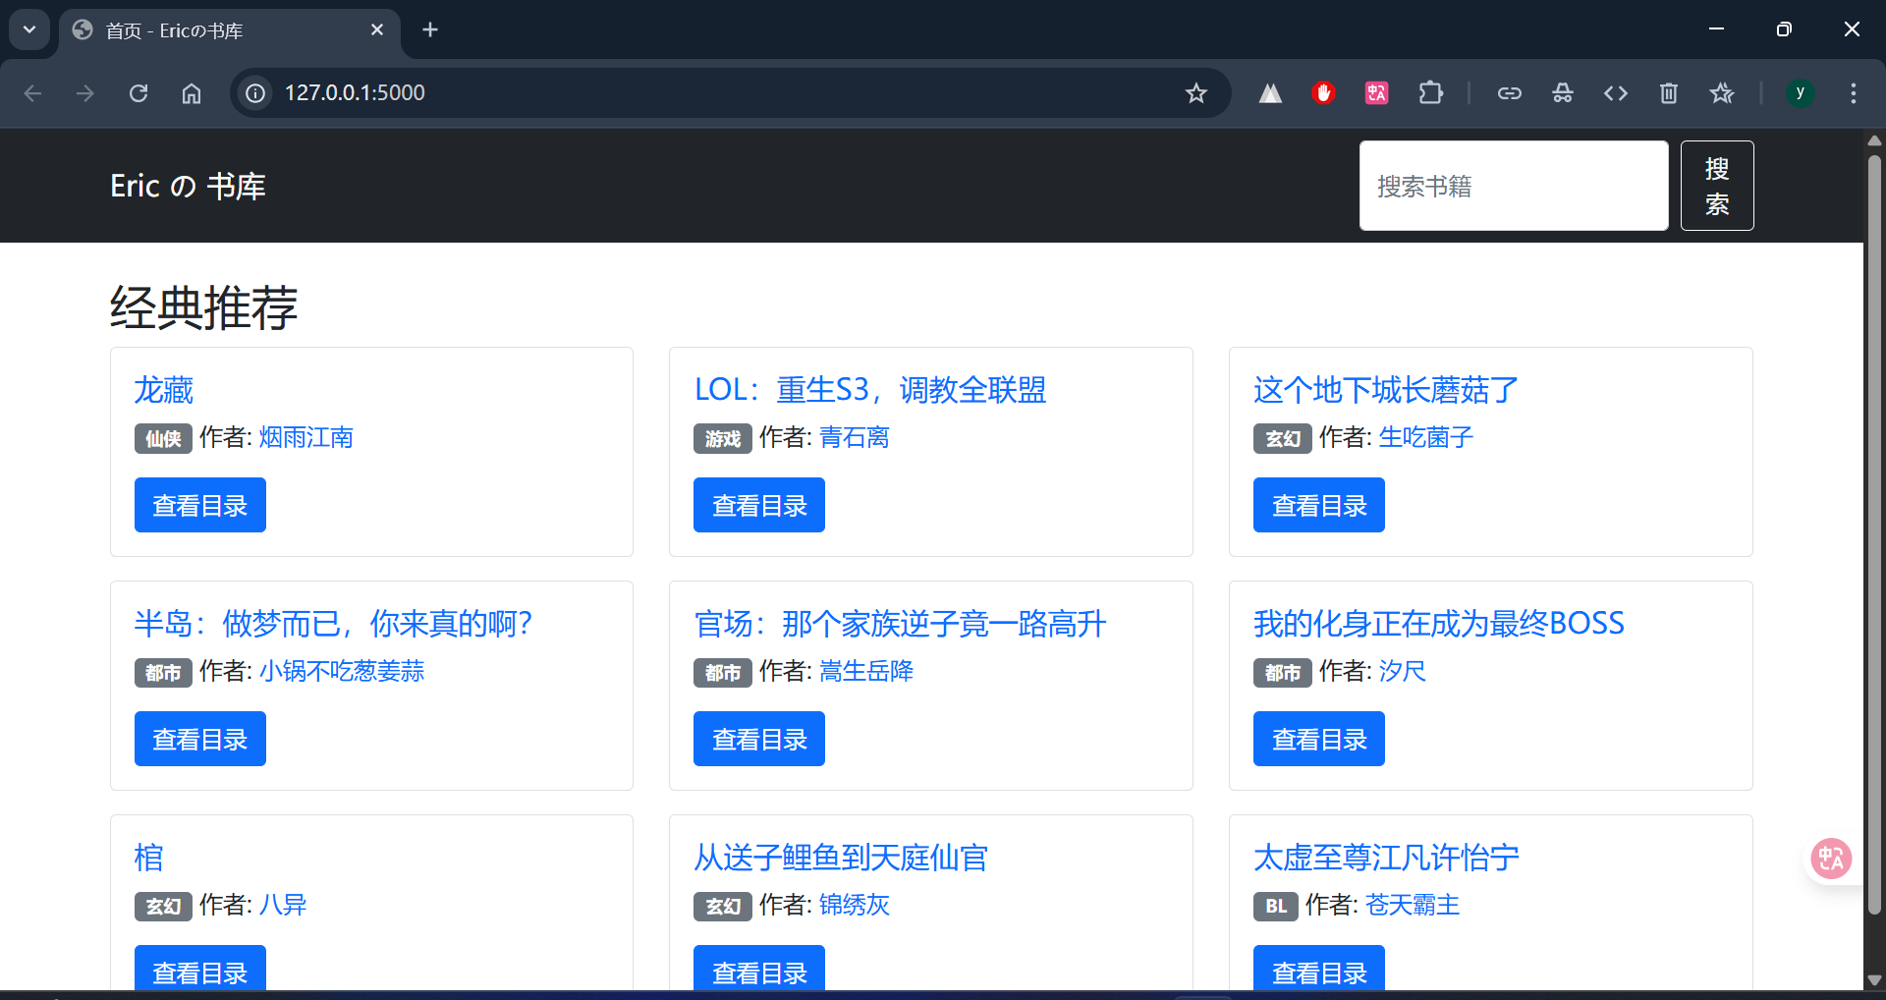Open author link 青石离
This screenshot has height=1000, width=1886.
[855, 437]
